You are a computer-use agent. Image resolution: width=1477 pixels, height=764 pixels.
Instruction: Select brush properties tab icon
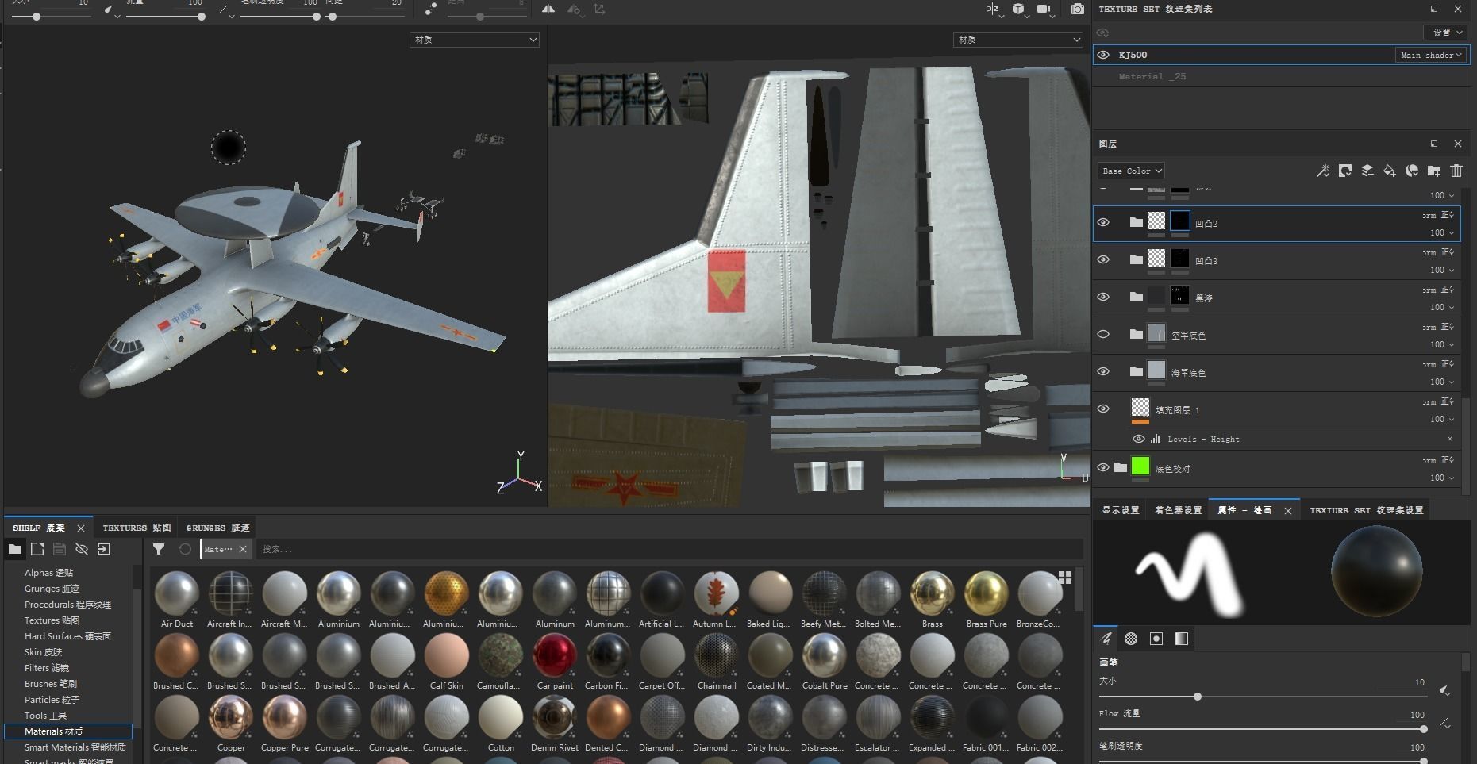click(x=1106, y=639)
